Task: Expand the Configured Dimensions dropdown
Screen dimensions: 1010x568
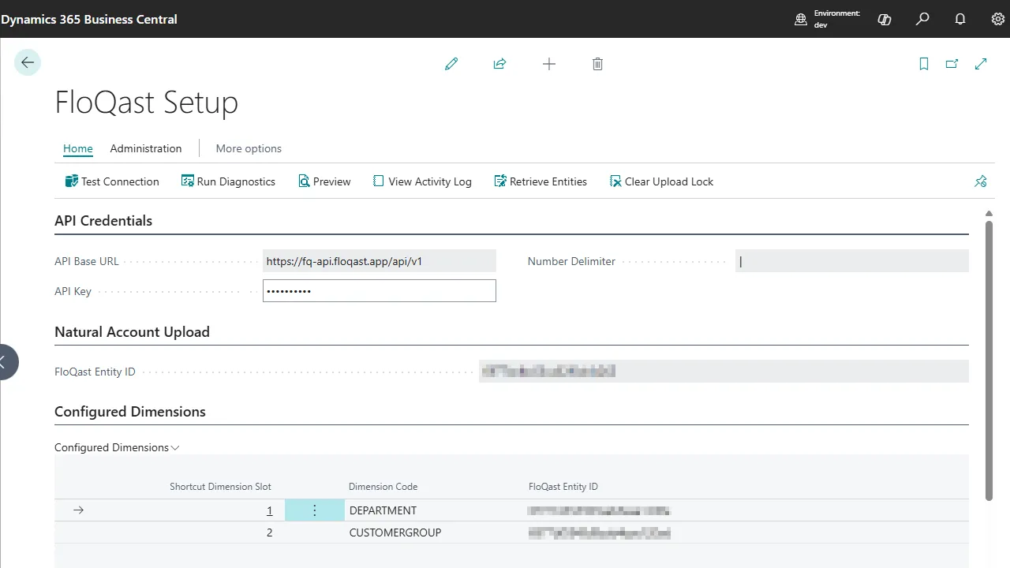Action: pos(117,447)
